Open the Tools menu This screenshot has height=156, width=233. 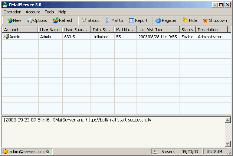49,12
